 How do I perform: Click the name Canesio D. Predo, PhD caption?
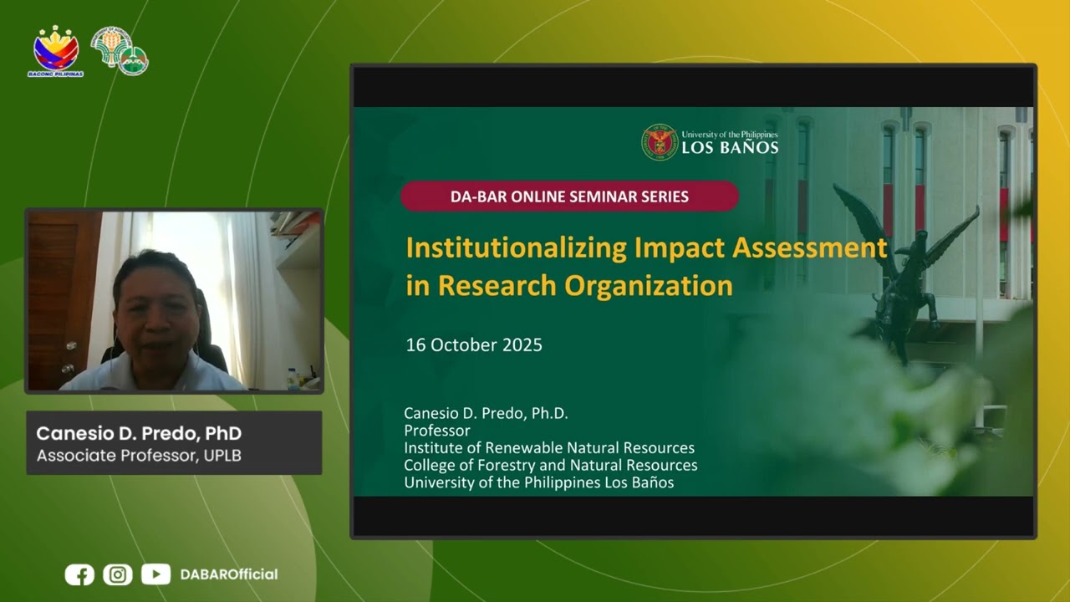pos(139,433)
